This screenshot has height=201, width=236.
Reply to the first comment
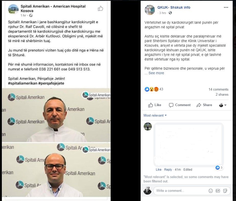tap(168, 170)
